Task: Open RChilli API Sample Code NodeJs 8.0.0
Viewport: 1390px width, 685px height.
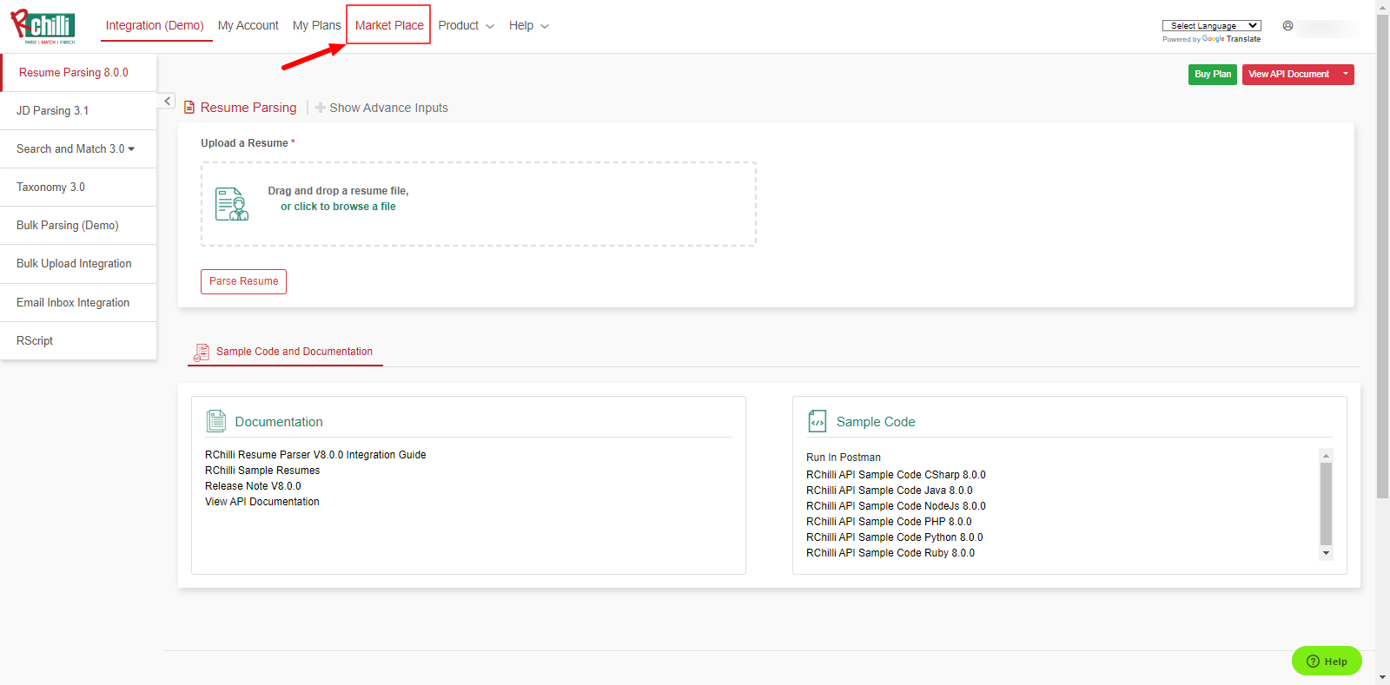Action: point(896,506)
